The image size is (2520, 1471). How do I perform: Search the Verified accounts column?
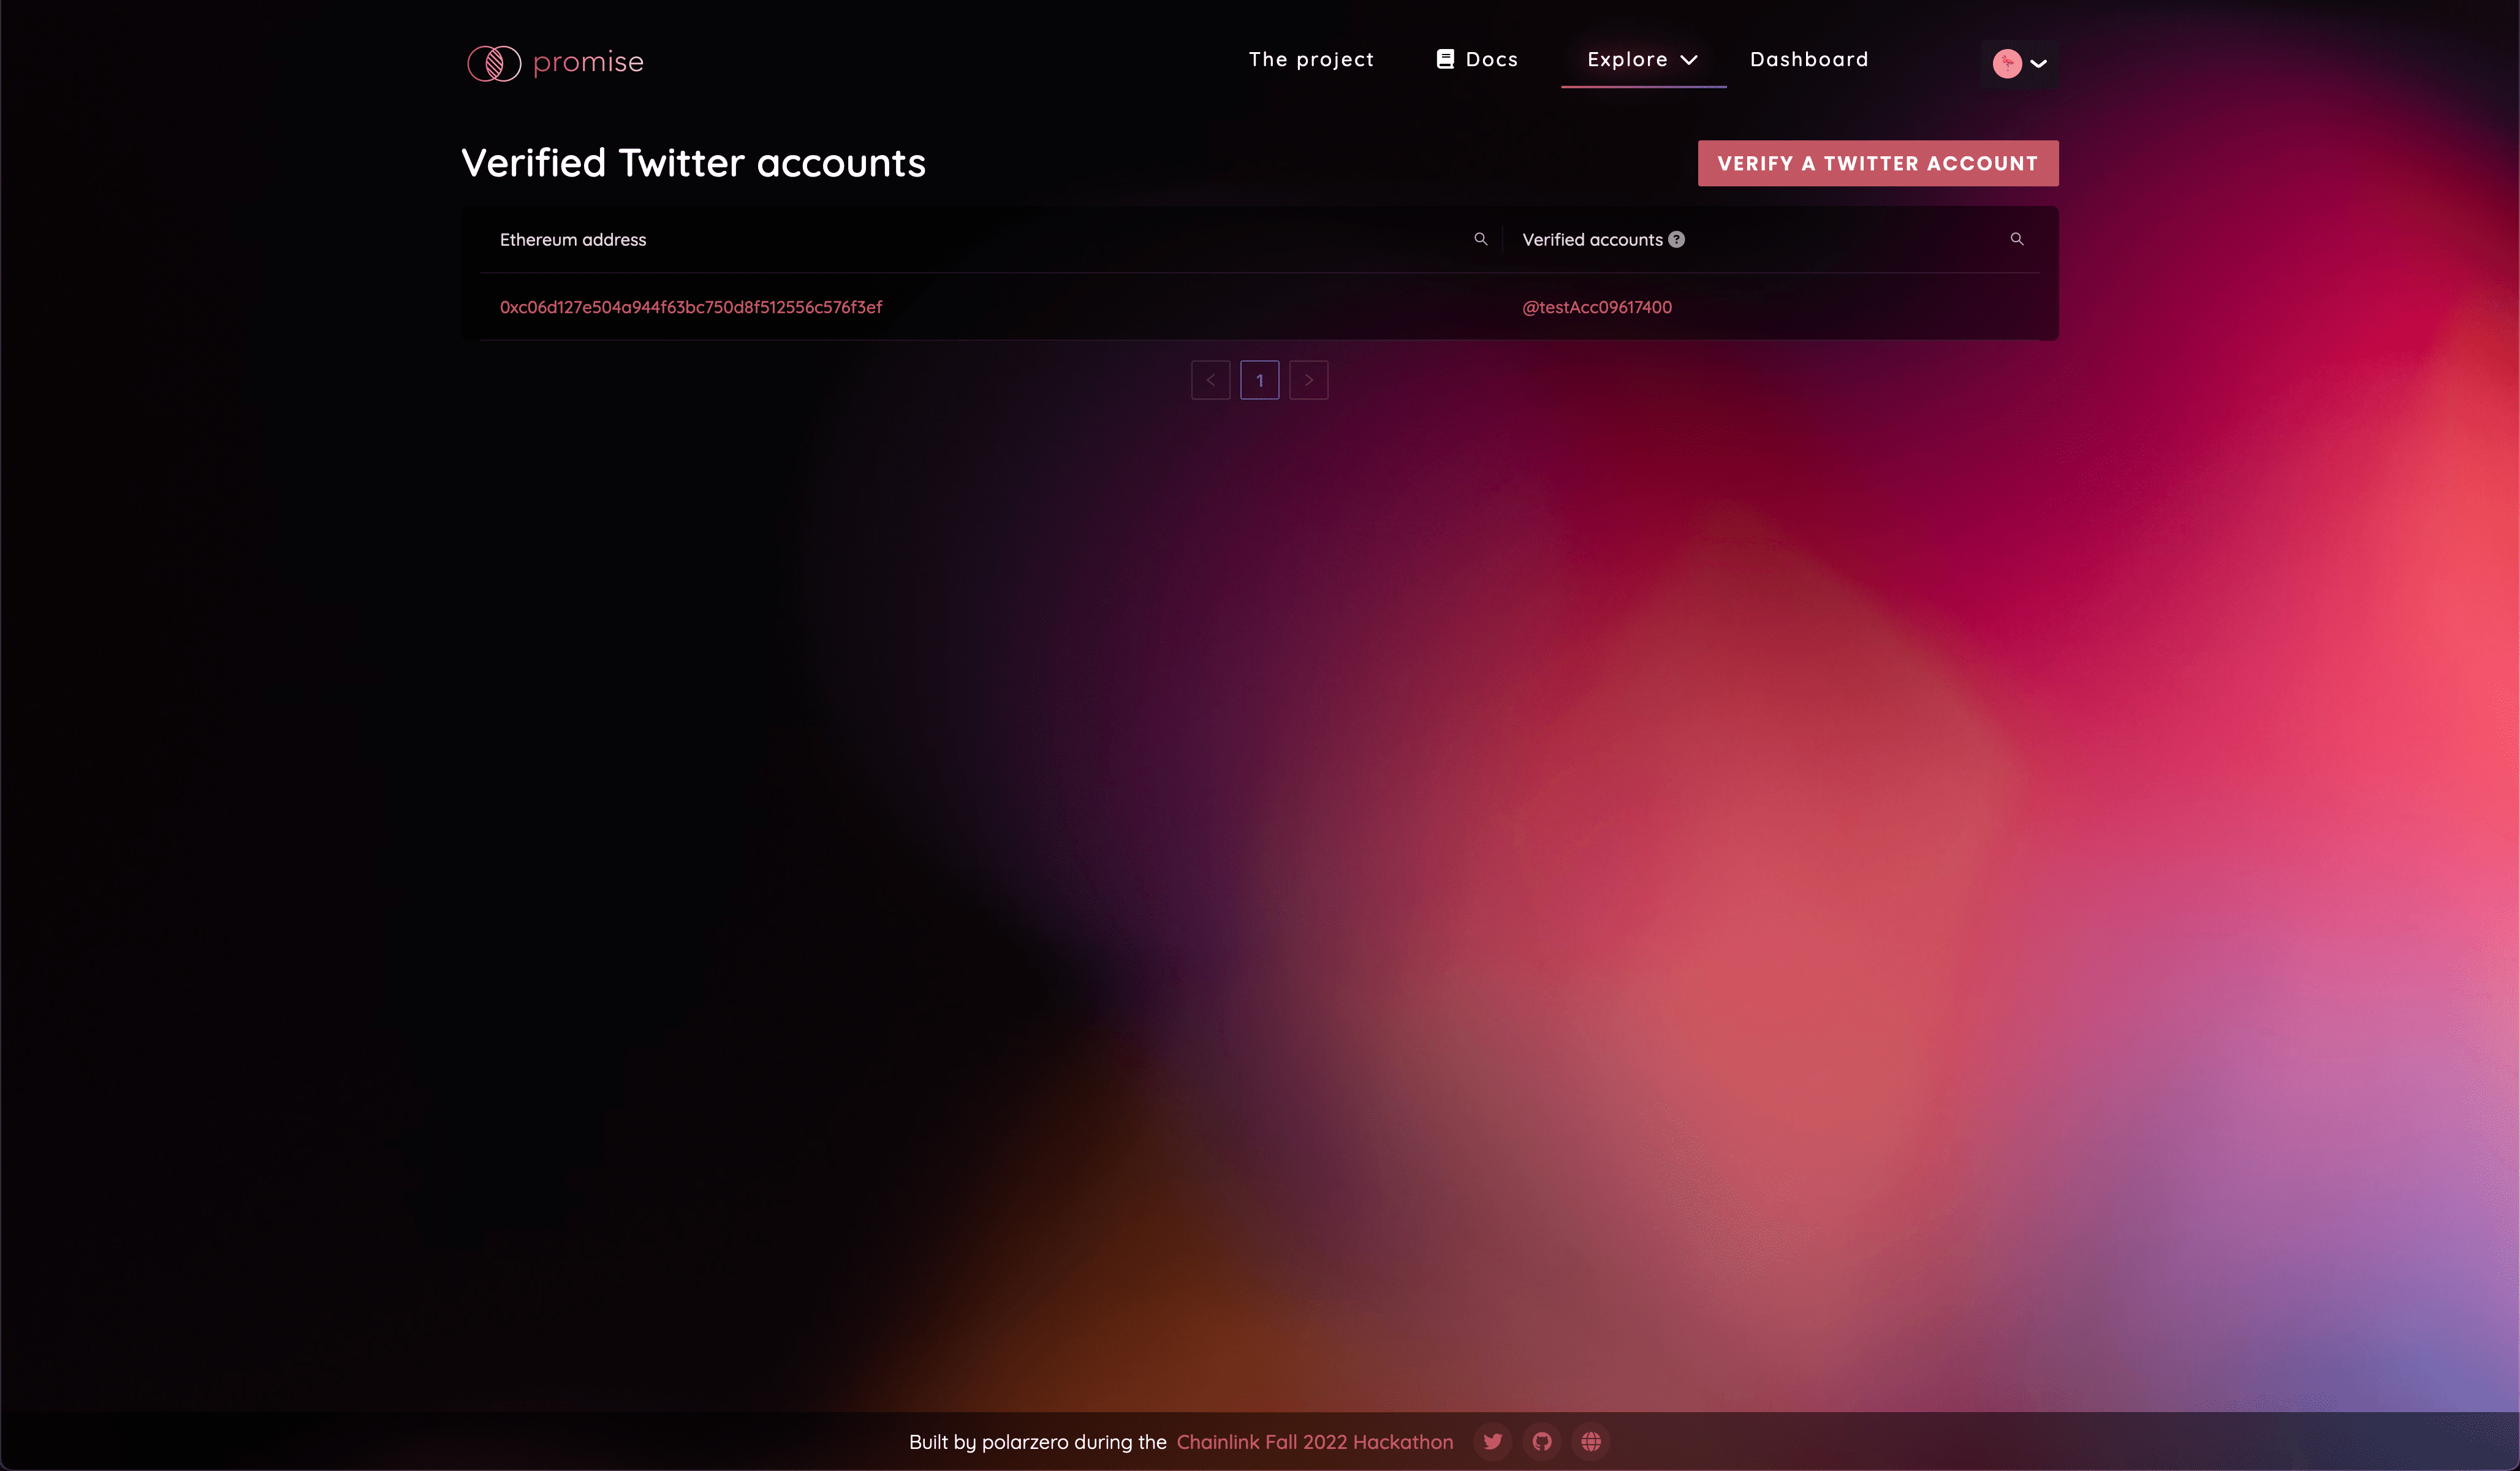(2016, 239)
